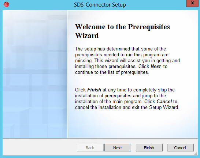The image size is (200, 158).
Task: Click the blue decorative banner on the left
Action: [35, 74]
